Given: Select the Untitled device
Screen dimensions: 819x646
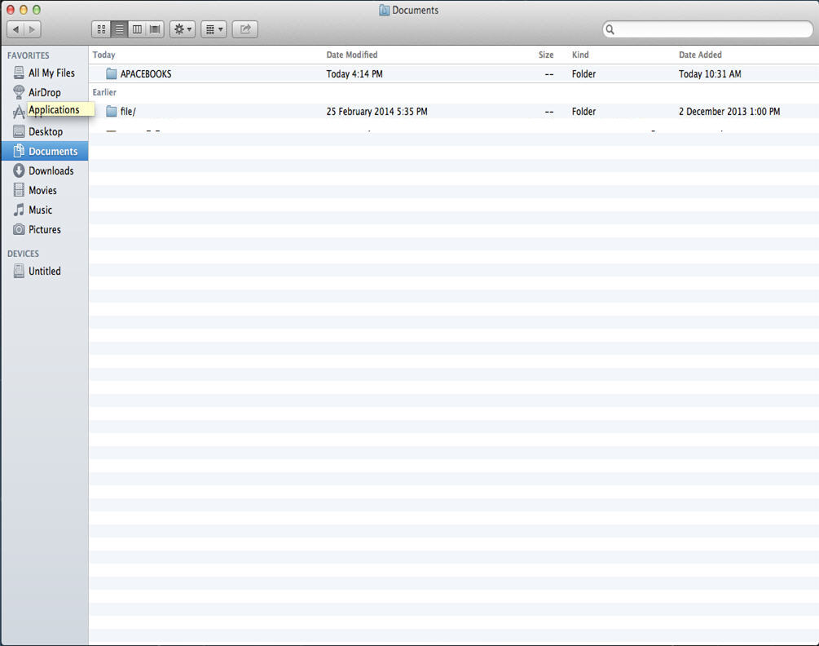Looking at the screenshot, I should (x=44, y=271).
